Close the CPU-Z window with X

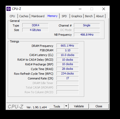click(x=104, y=9)
